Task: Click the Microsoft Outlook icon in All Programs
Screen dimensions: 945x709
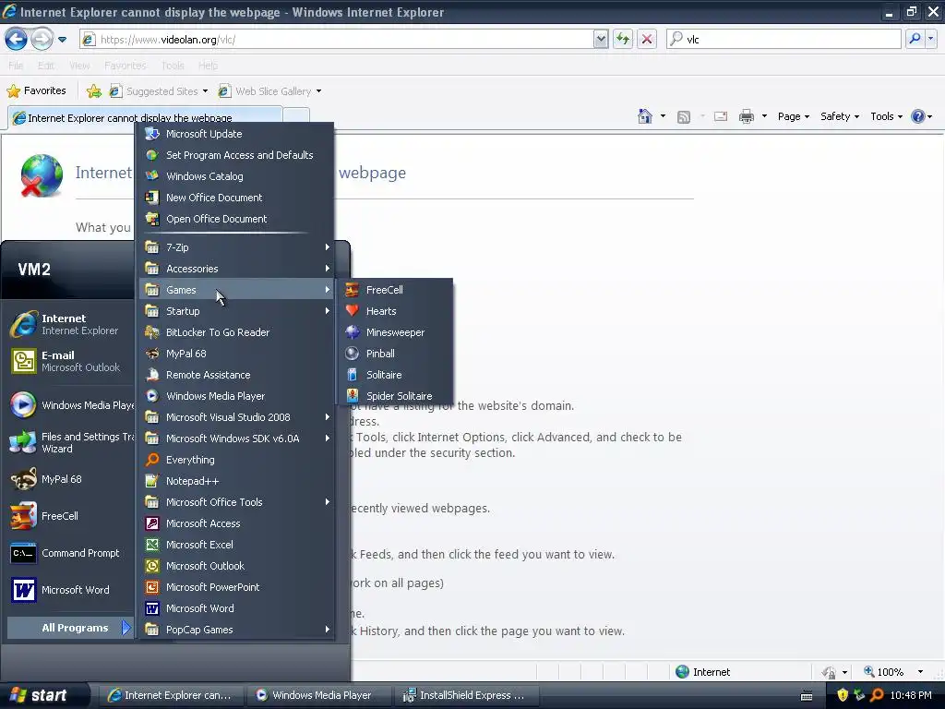Action: click(x=152, y=566)
